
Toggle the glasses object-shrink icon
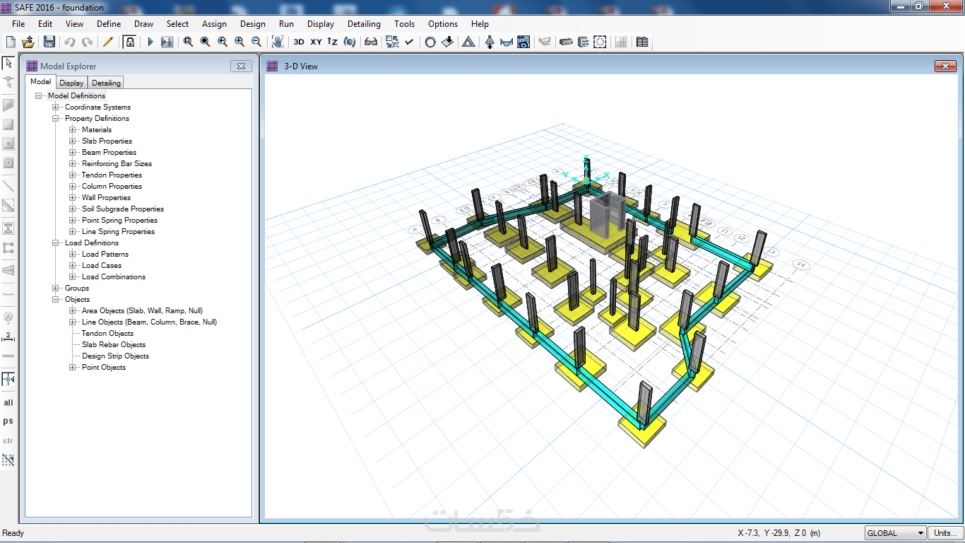pyautogui.click(x=371, y=42)
